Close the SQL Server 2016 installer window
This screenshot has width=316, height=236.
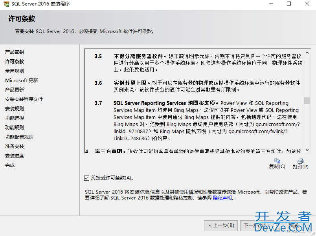(307, 4)
